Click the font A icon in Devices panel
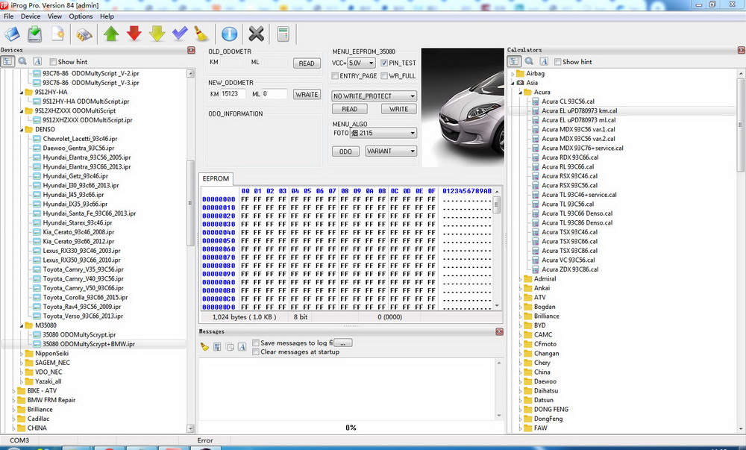The image size is (746, 450). point(37,61)
